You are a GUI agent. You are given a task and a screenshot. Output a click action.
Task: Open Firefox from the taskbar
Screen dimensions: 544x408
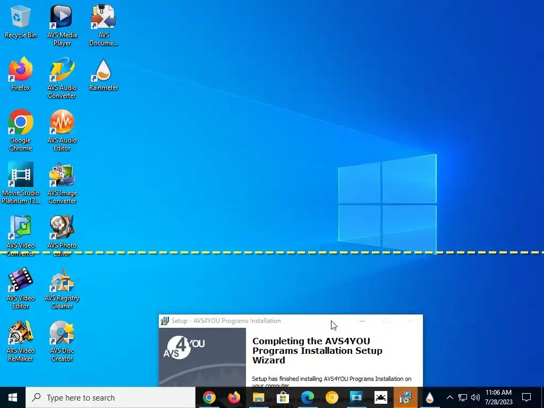[x=234, y=397]
